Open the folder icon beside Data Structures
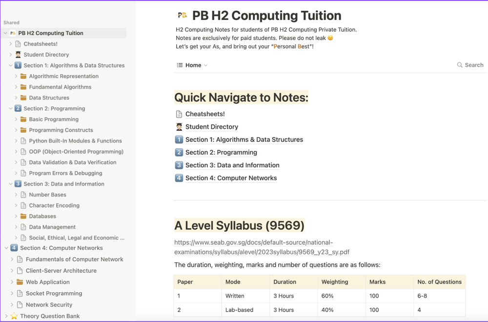 pyautogui.click(x=23, y=98)
